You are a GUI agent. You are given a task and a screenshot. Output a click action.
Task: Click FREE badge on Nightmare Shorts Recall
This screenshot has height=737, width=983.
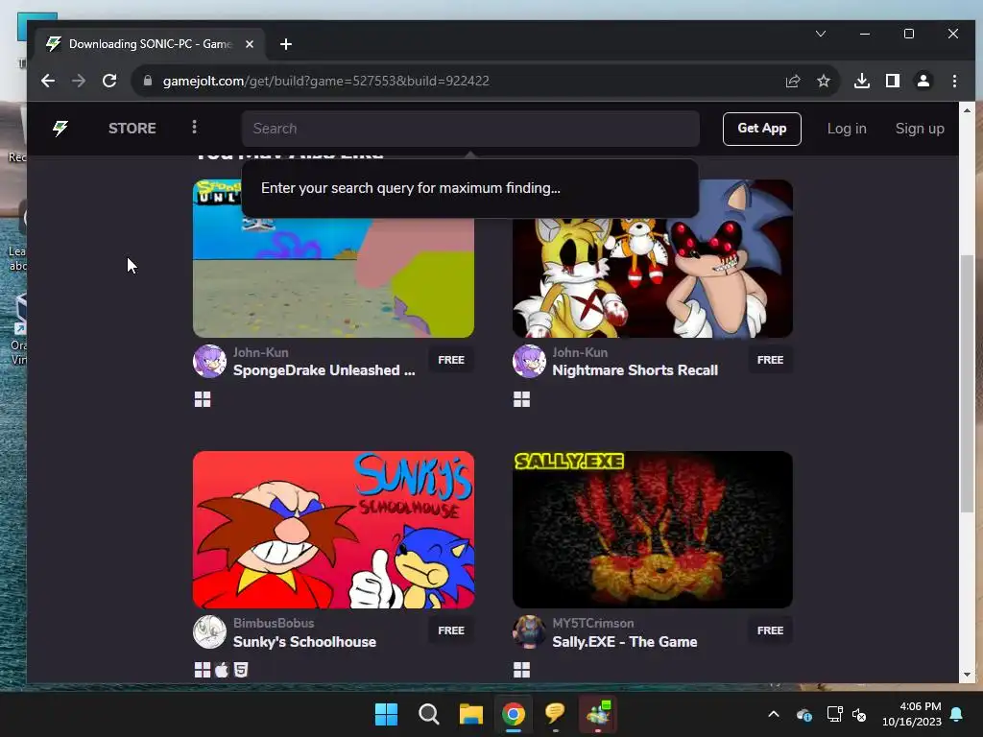coord(771,360)
